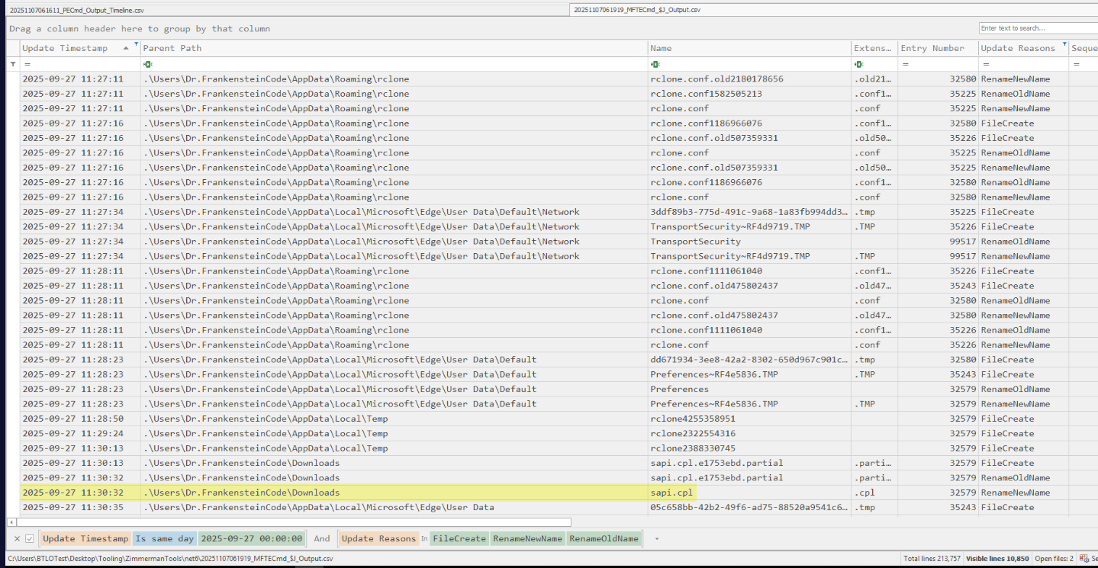Sort by the Parent Path column header
This screenshot has width=1098, height=568.
(x=394, y=48)
